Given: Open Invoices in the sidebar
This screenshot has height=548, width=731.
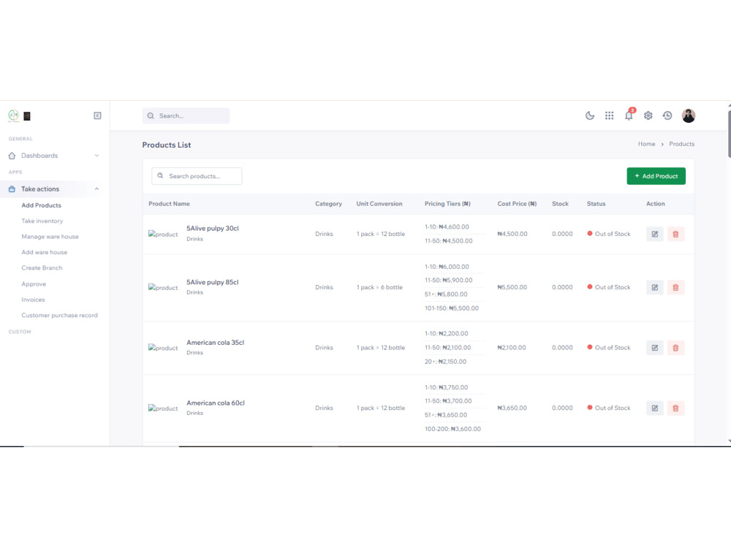Looking at the screenshot, I should [x=33, y=300].
